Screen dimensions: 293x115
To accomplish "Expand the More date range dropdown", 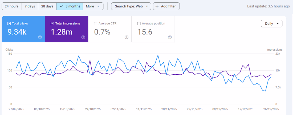I will 93,6.
